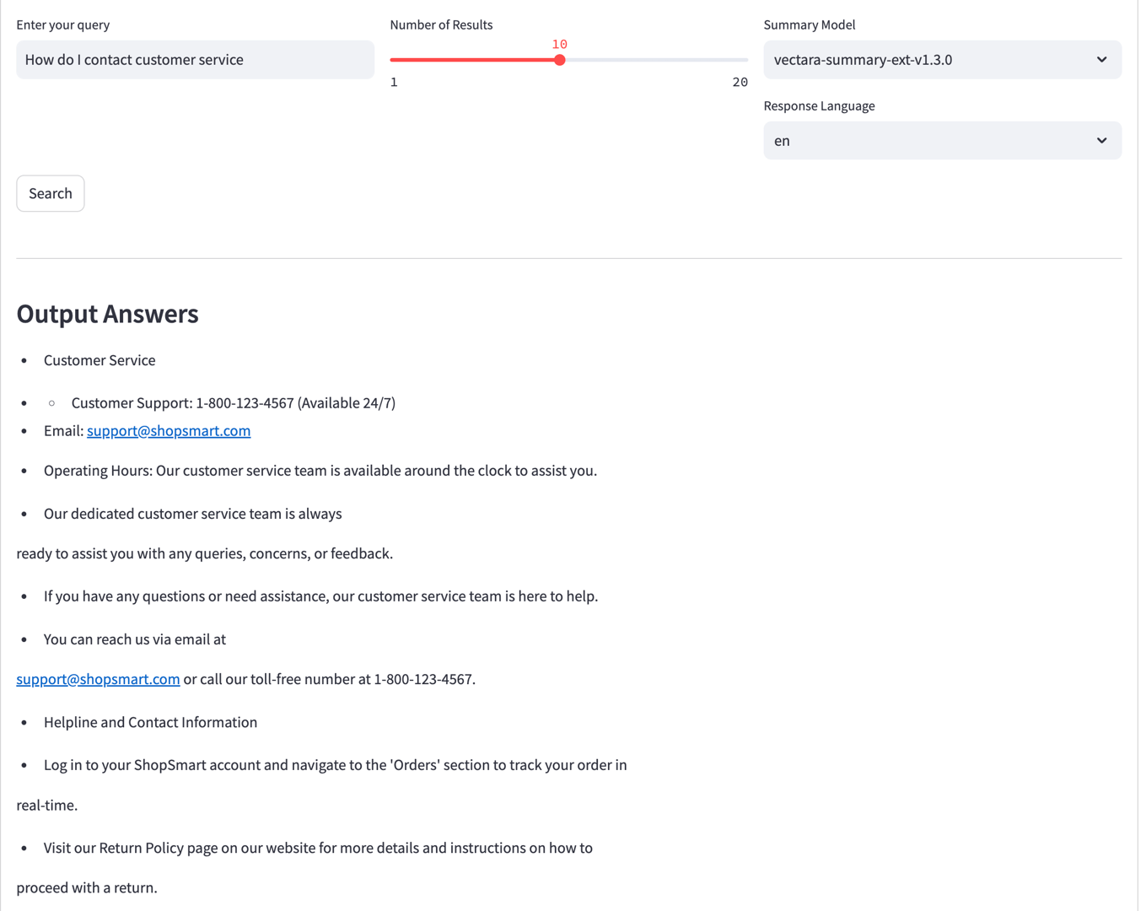Open the support@shopsmart.com link before 'or call our toll-free'
Image resolution: width=1146 pixels, height=911 pixels.
click(98, 679)
